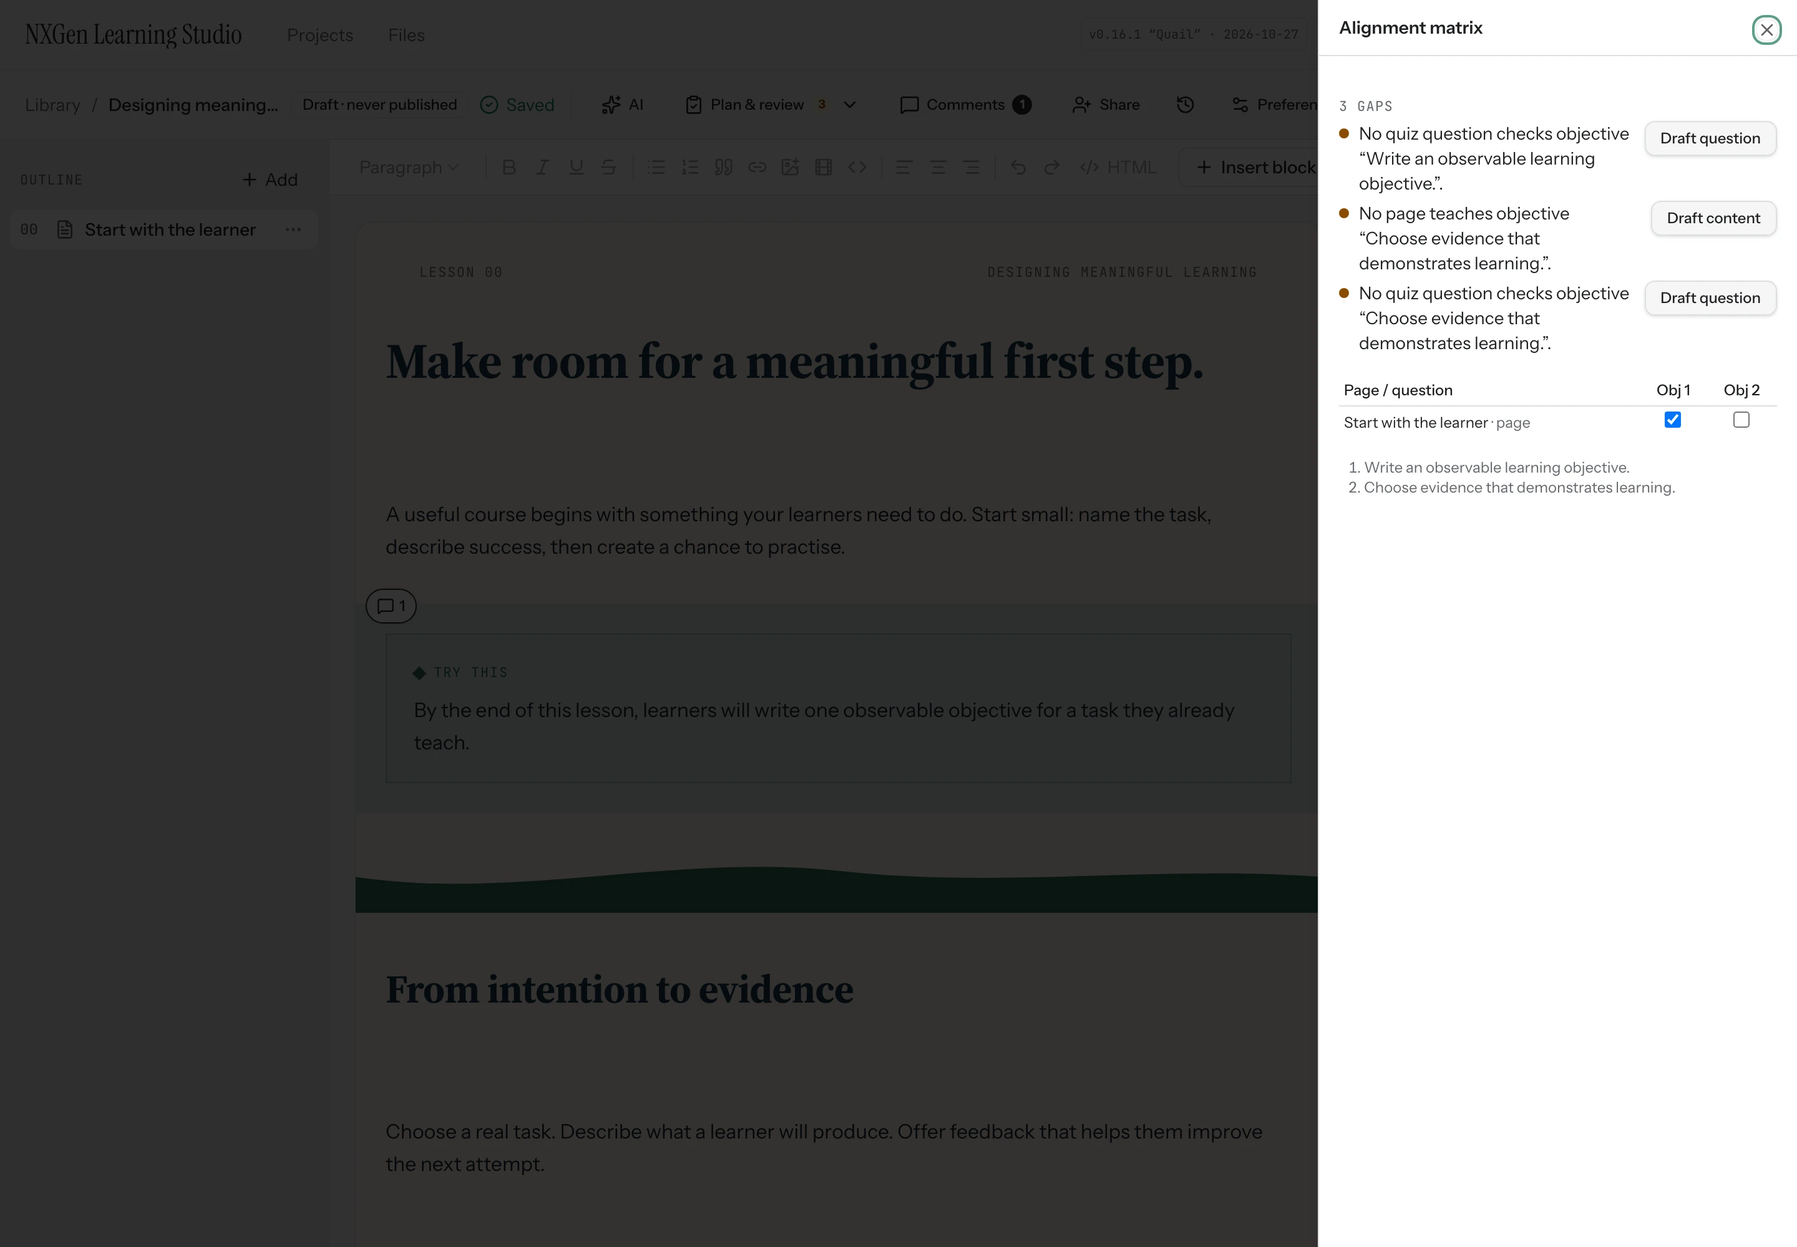Open the Files menu

(407, 35)
